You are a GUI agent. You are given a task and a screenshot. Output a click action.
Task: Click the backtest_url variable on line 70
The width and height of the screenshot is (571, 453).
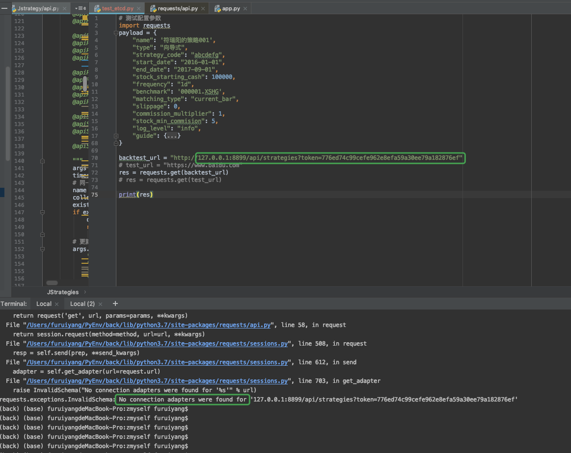[x=139, y=158]
